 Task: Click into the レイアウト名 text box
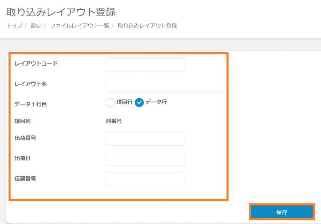point(167,84)
